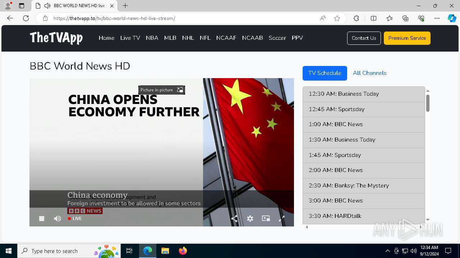Open the Live TV nav link
The width and height of the screenshot is (460, 258).
(130, 38)
